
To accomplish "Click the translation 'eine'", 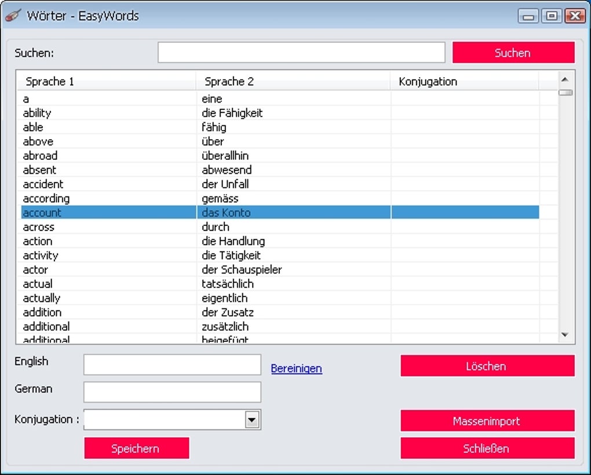I will point(212,99).
